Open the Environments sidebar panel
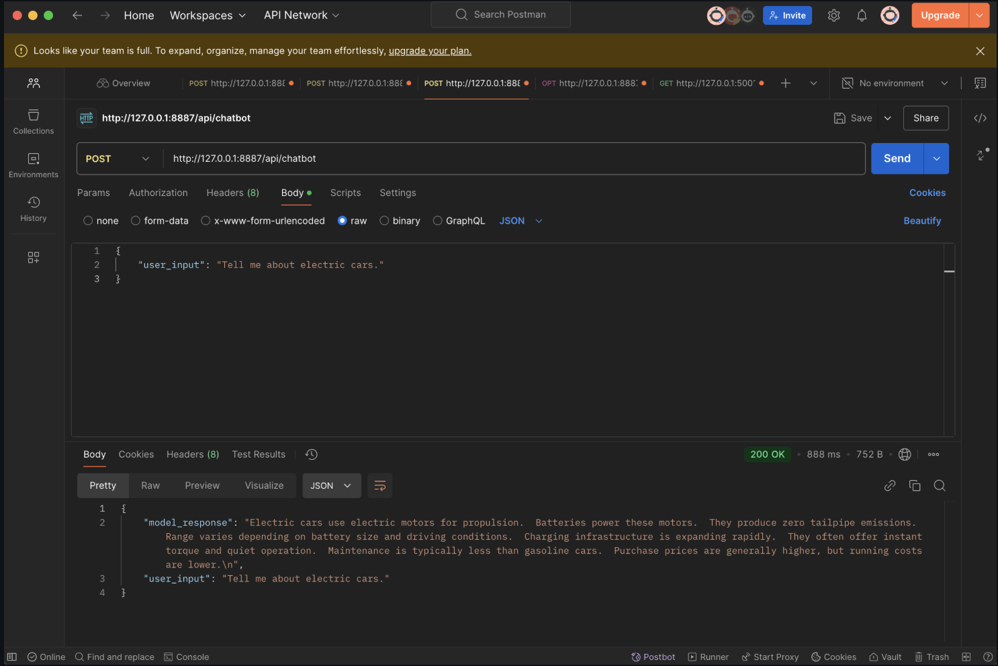 [34, 165]
